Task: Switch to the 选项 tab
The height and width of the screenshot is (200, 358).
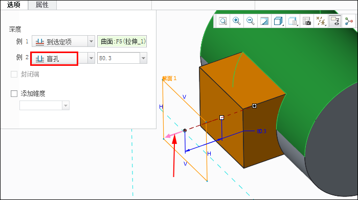Action: point(14,5)
